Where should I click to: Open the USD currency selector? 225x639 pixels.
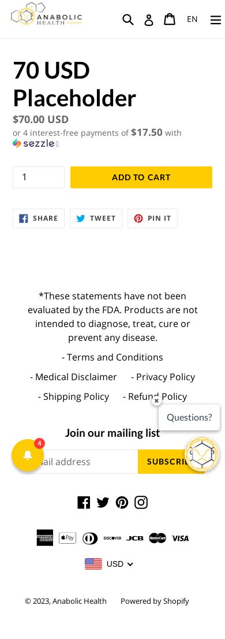pyautogui.click(x=109, y=564)
